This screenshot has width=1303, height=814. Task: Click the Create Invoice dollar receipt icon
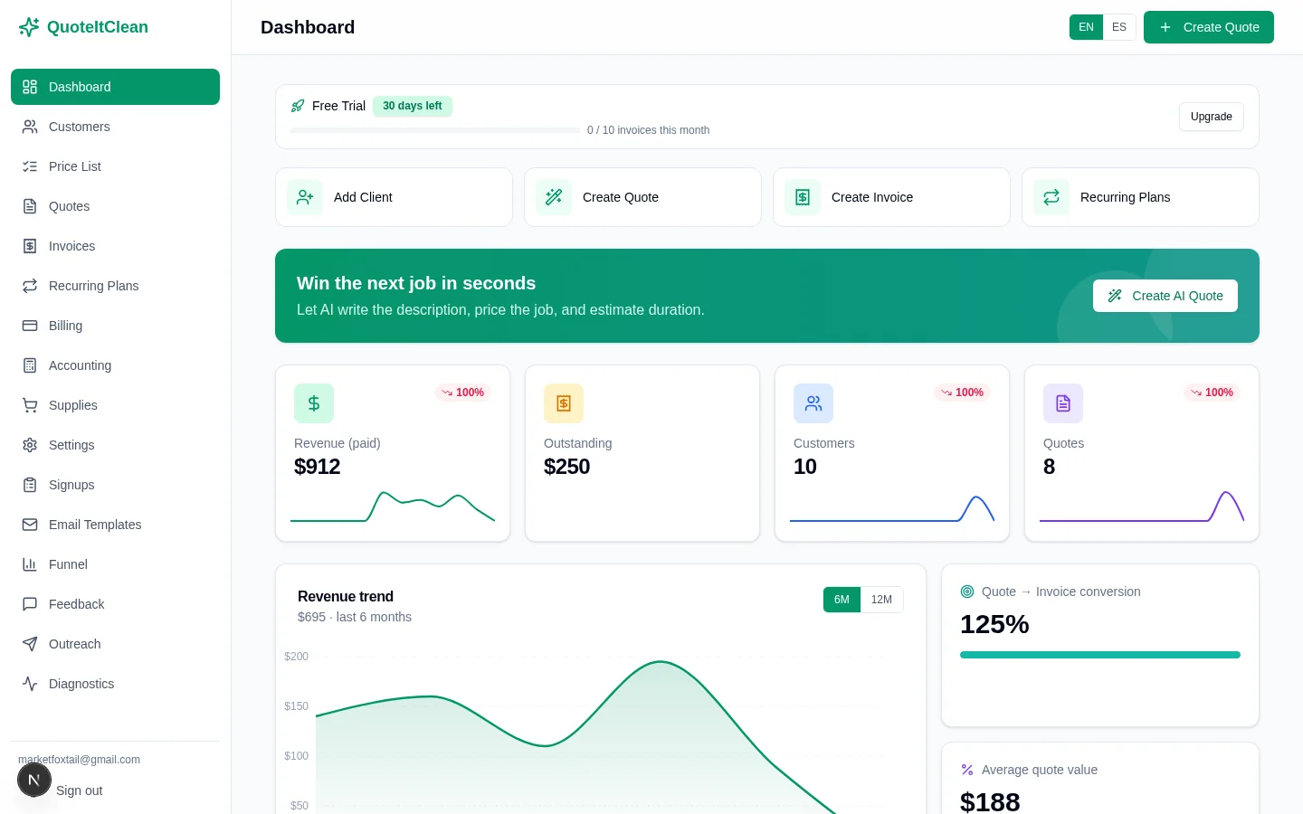click(x=803, y=197)
